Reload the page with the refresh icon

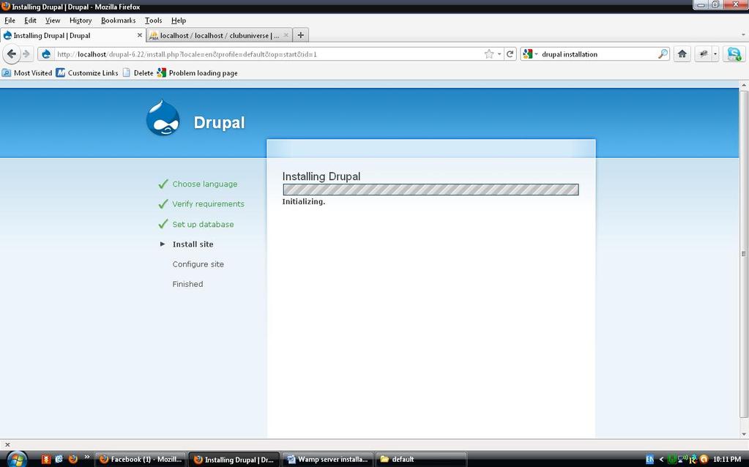point(510,54)
